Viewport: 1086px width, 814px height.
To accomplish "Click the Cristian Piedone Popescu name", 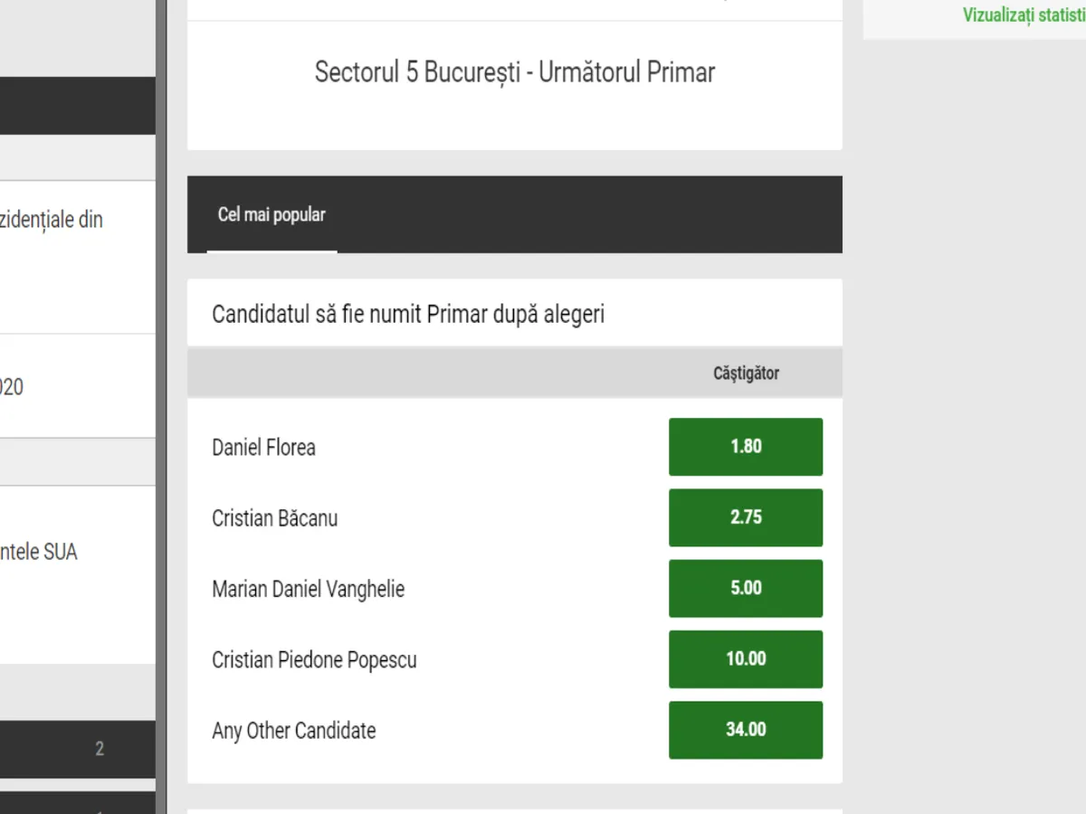I will pyautogui.click(x=314, y=659).
